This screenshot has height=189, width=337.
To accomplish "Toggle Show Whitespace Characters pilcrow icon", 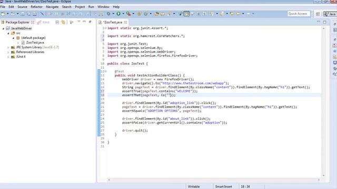I will coord(205,14).
